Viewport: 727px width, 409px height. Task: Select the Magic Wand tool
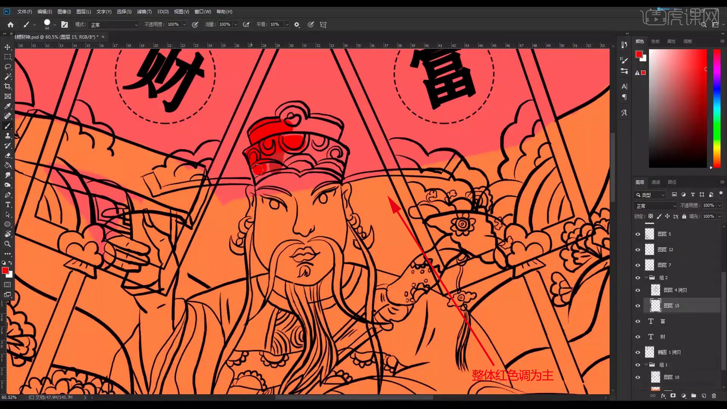pos(8,76)
